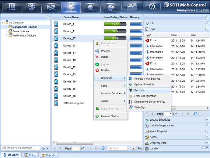
Task: Click the Log Out link
Action: pos(202,10)
